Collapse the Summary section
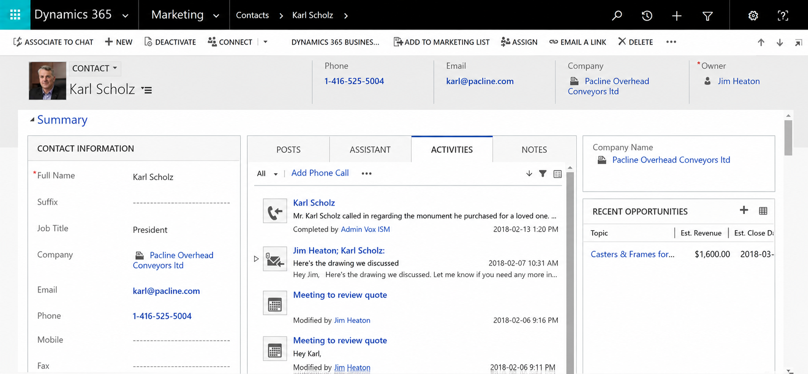 [x=32, y=120]
